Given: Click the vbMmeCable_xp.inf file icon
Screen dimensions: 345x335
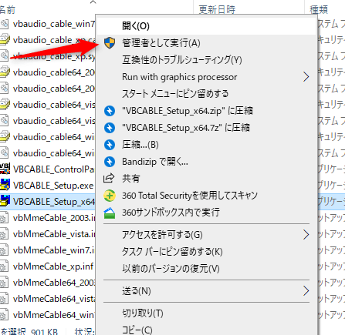Looking at the screenshot, I should pyautogui.click(x=4, y=266).
